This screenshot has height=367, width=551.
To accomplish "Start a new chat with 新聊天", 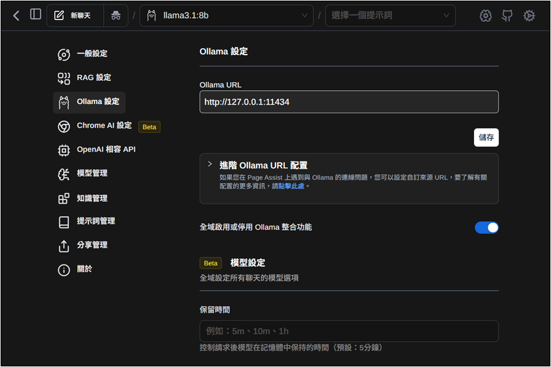I will (75, 16).
